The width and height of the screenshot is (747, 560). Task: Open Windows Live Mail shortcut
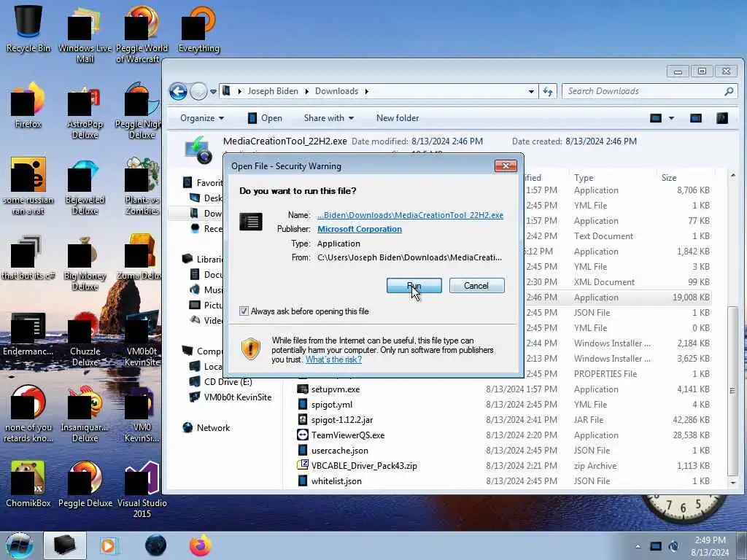85,34
